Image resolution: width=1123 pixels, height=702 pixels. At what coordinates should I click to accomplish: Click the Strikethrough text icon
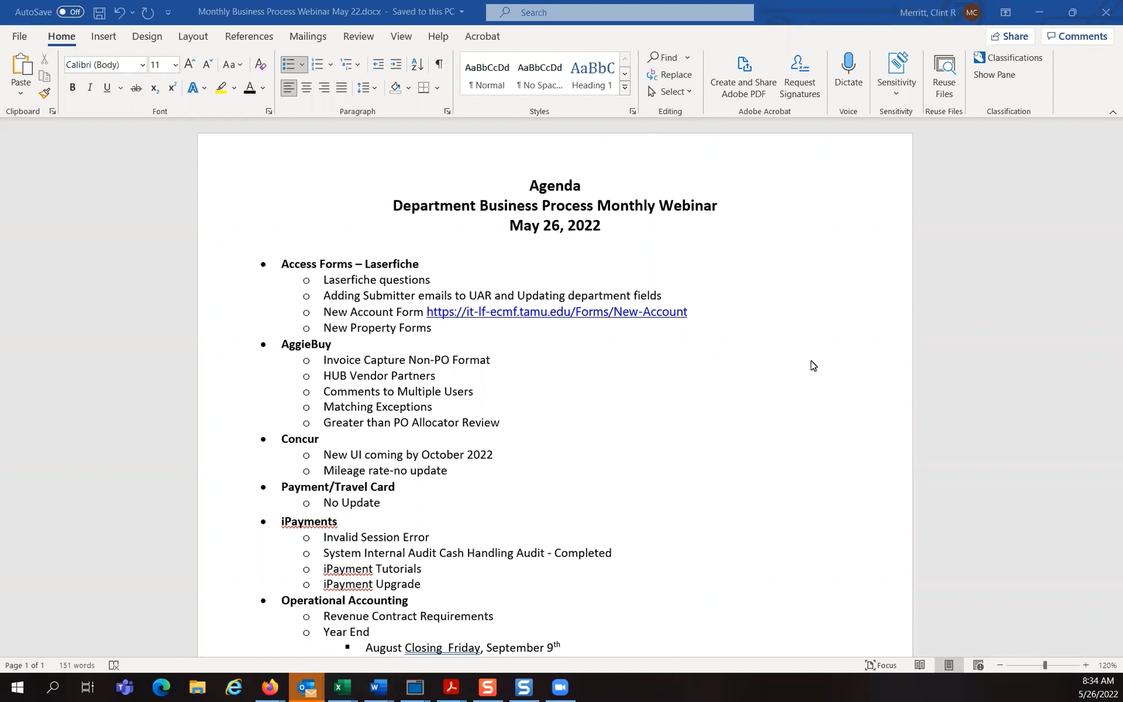point(136,88)
